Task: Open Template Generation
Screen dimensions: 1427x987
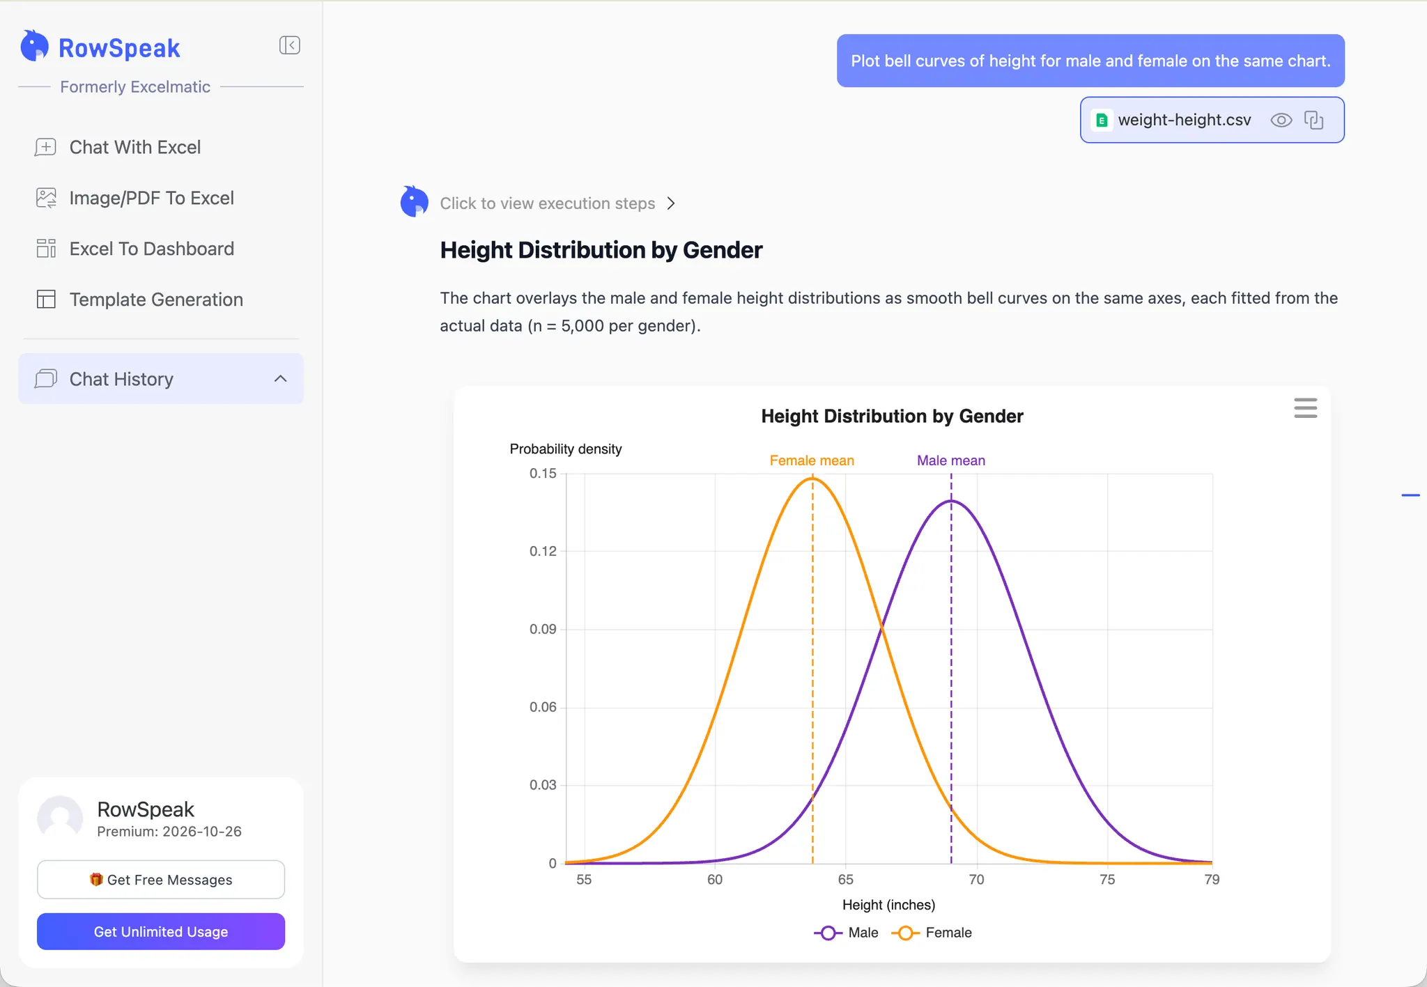Action: tap(161, 300)
